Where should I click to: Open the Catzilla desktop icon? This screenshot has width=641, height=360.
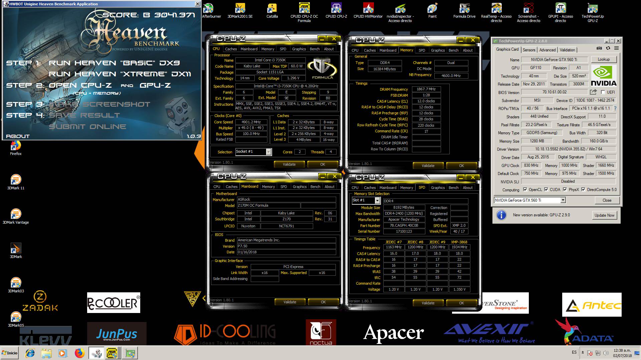tap(272, 11)
